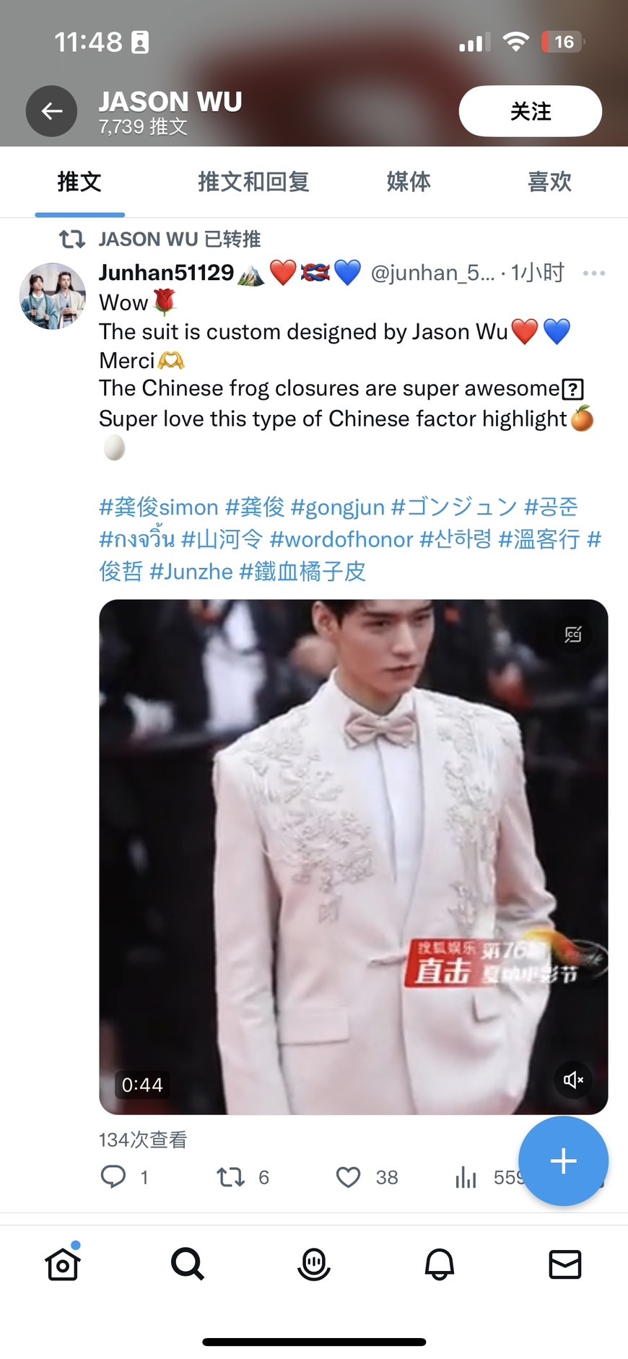The image size is (628, 1359).
Task: Tap the back arrow button
Action: coord(51,111)
